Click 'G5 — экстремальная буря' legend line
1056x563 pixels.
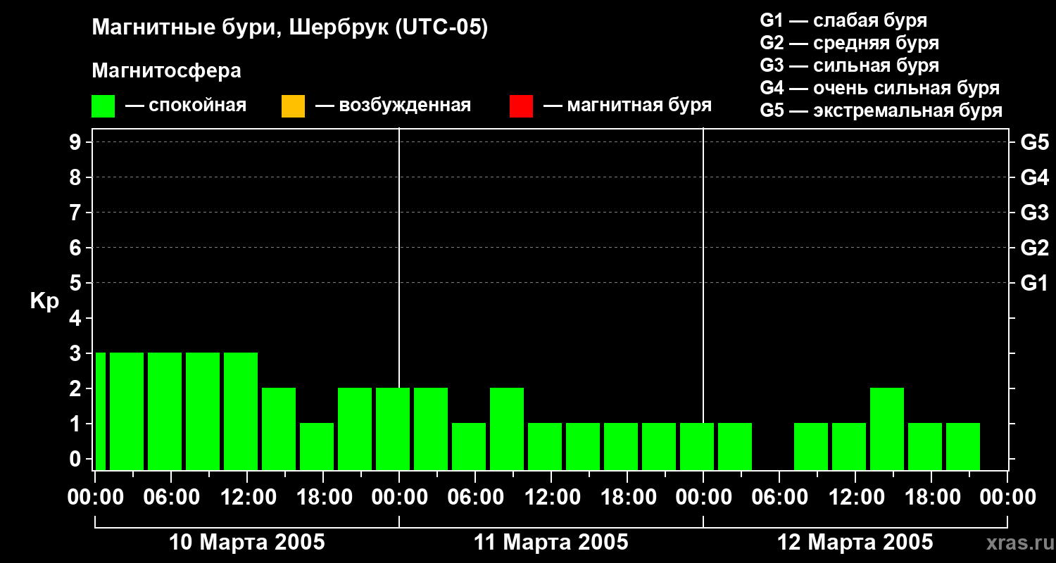coord(881,110)
